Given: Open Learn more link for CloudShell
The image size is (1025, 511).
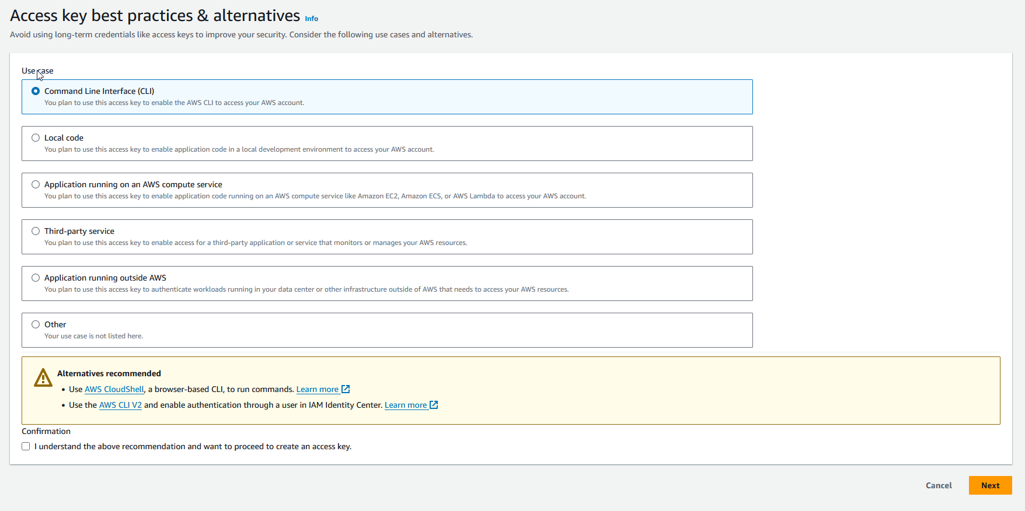Looking at the screenshot, I should [x=318, y=389].
